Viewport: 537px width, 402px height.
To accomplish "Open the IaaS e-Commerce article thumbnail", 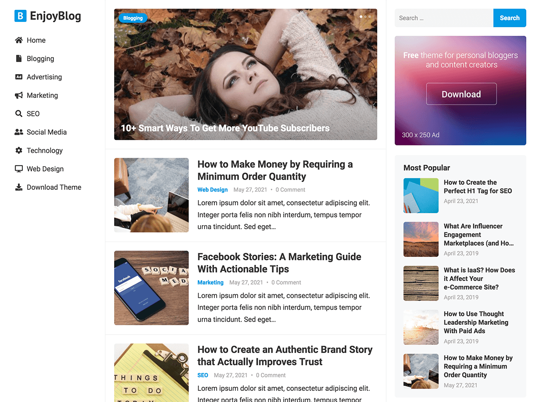I will tap(421, 283).
